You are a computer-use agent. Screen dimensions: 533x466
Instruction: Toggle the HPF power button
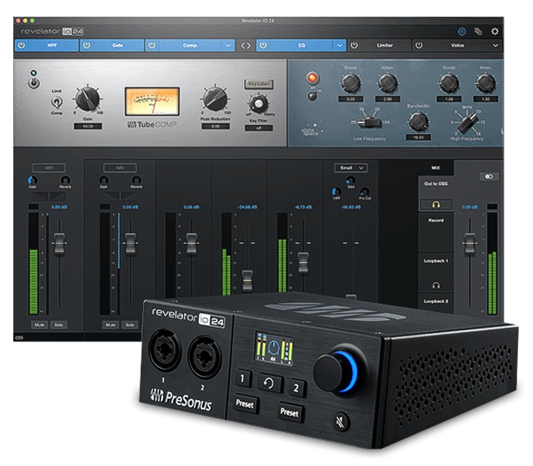point(22,45)
